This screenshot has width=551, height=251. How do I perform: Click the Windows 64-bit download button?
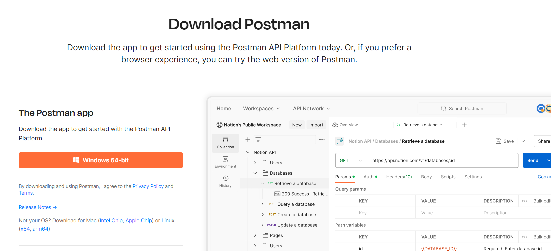tap(101, 160)
